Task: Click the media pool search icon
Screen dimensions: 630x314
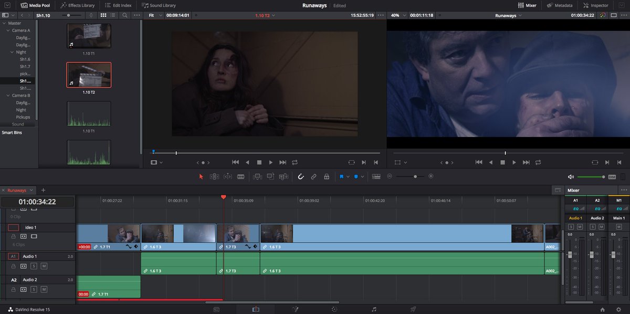Action: pos(124,16)
